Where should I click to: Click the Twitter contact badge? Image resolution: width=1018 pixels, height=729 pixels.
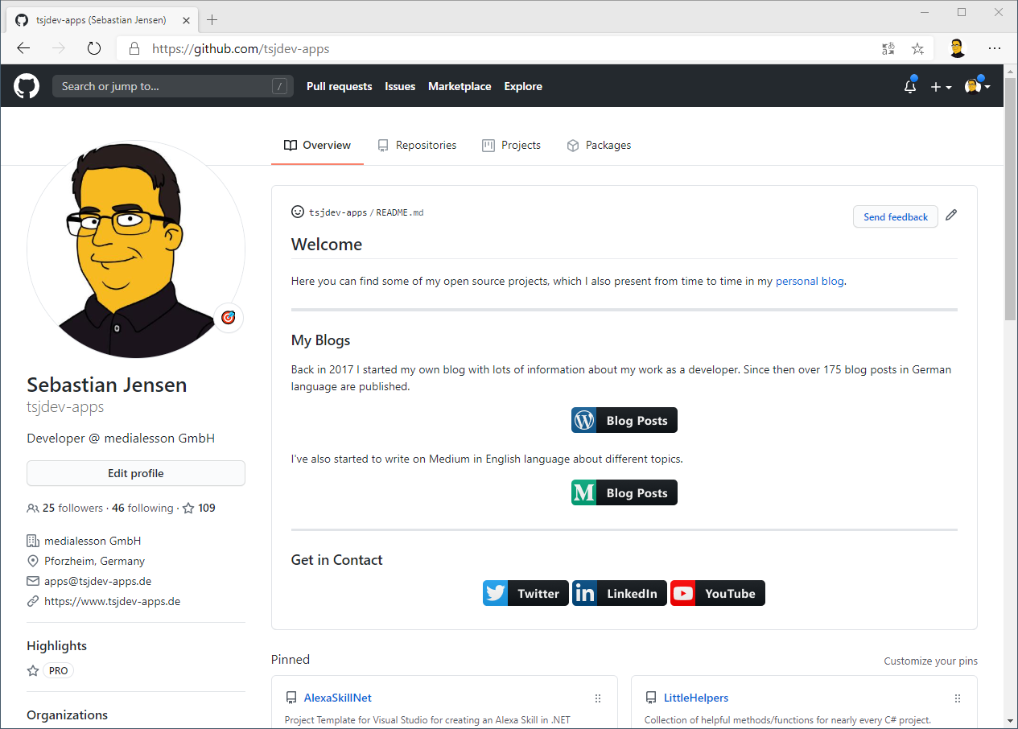pos(525,593)
